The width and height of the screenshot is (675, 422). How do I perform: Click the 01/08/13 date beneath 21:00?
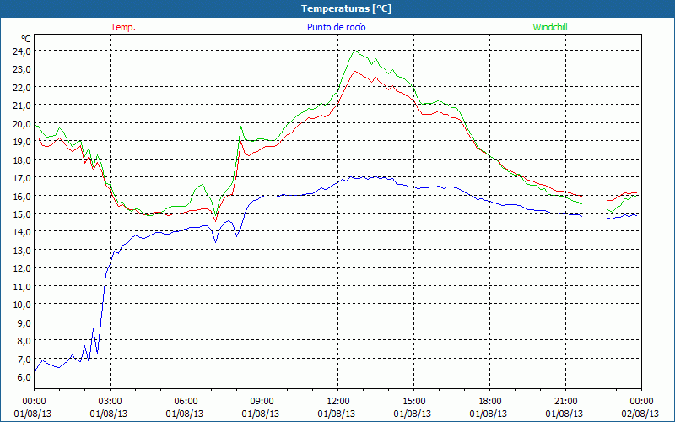pyautogui.click(x=564, y=414)
